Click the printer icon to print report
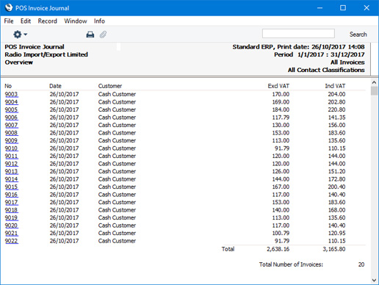379x285 pixels. (90, 35)
